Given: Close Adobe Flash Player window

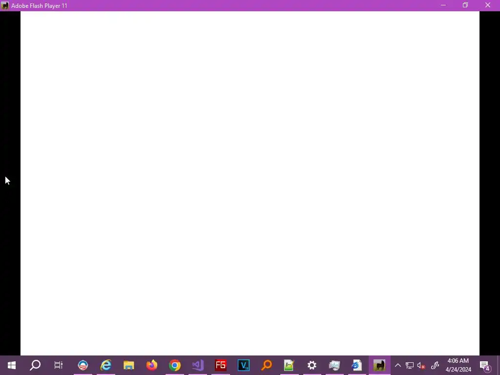Looking at the screenshot, I should (x=488, y=5).
